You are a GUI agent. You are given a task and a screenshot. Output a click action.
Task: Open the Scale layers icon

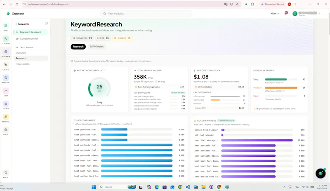[6, 130]
